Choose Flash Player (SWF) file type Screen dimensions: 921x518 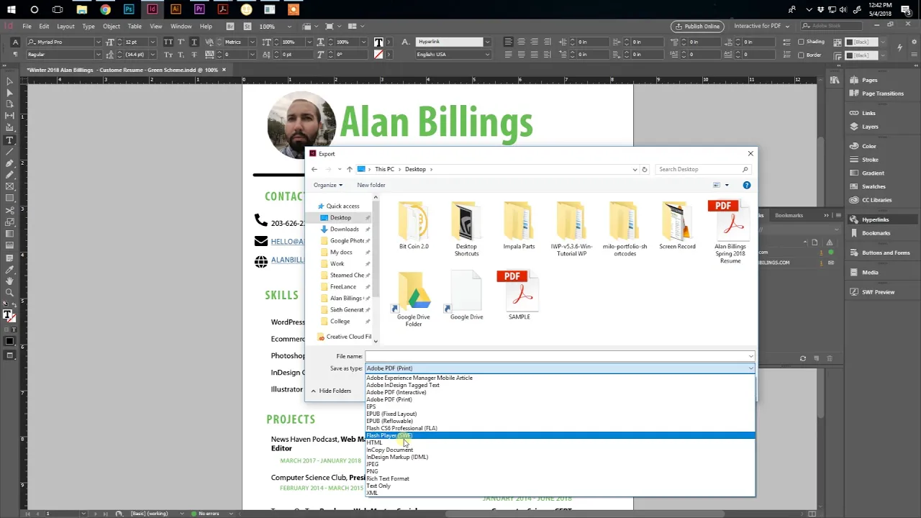(x=561, y=435)
